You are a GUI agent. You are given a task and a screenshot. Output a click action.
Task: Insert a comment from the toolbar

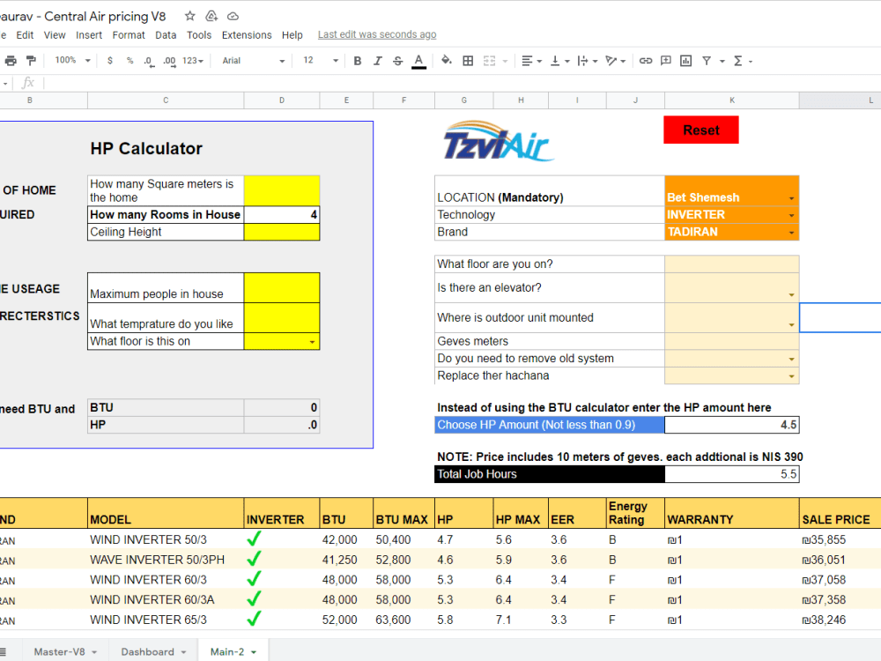pos(666,60)
